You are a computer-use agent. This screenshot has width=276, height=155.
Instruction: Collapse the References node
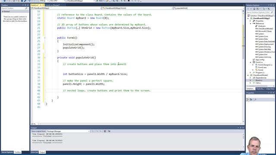coord(251,24)
